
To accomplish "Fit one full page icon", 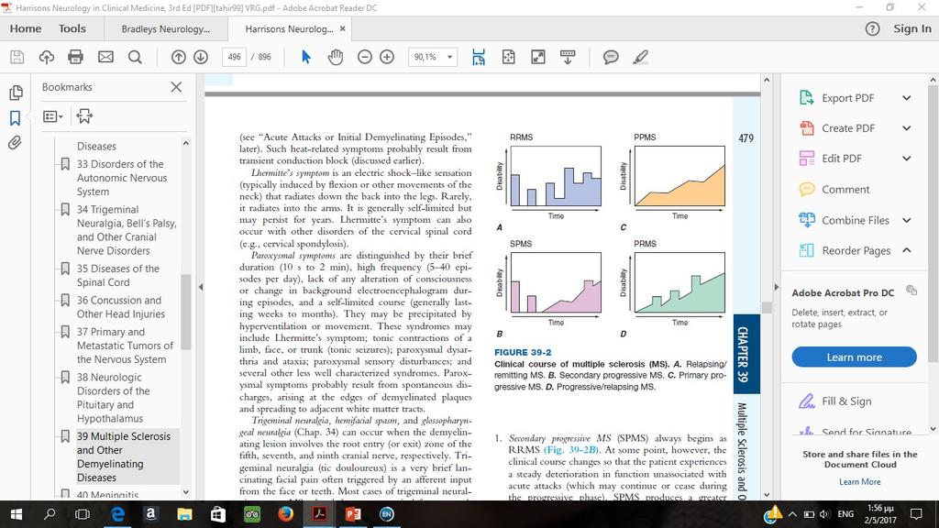I will pos(508,57).
